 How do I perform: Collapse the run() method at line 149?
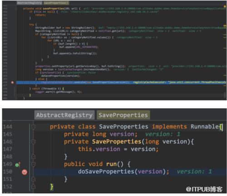tap(33, 164)
